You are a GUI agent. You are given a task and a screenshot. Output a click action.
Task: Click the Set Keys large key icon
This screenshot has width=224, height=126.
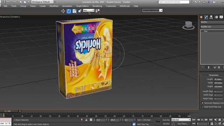tap(158, 121)
